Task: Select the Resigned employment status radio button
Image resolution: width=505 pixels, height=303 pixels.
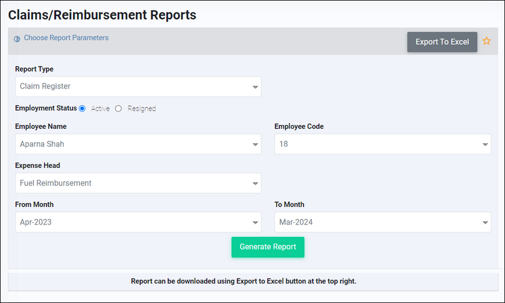Action: click(x=118, y=109)
